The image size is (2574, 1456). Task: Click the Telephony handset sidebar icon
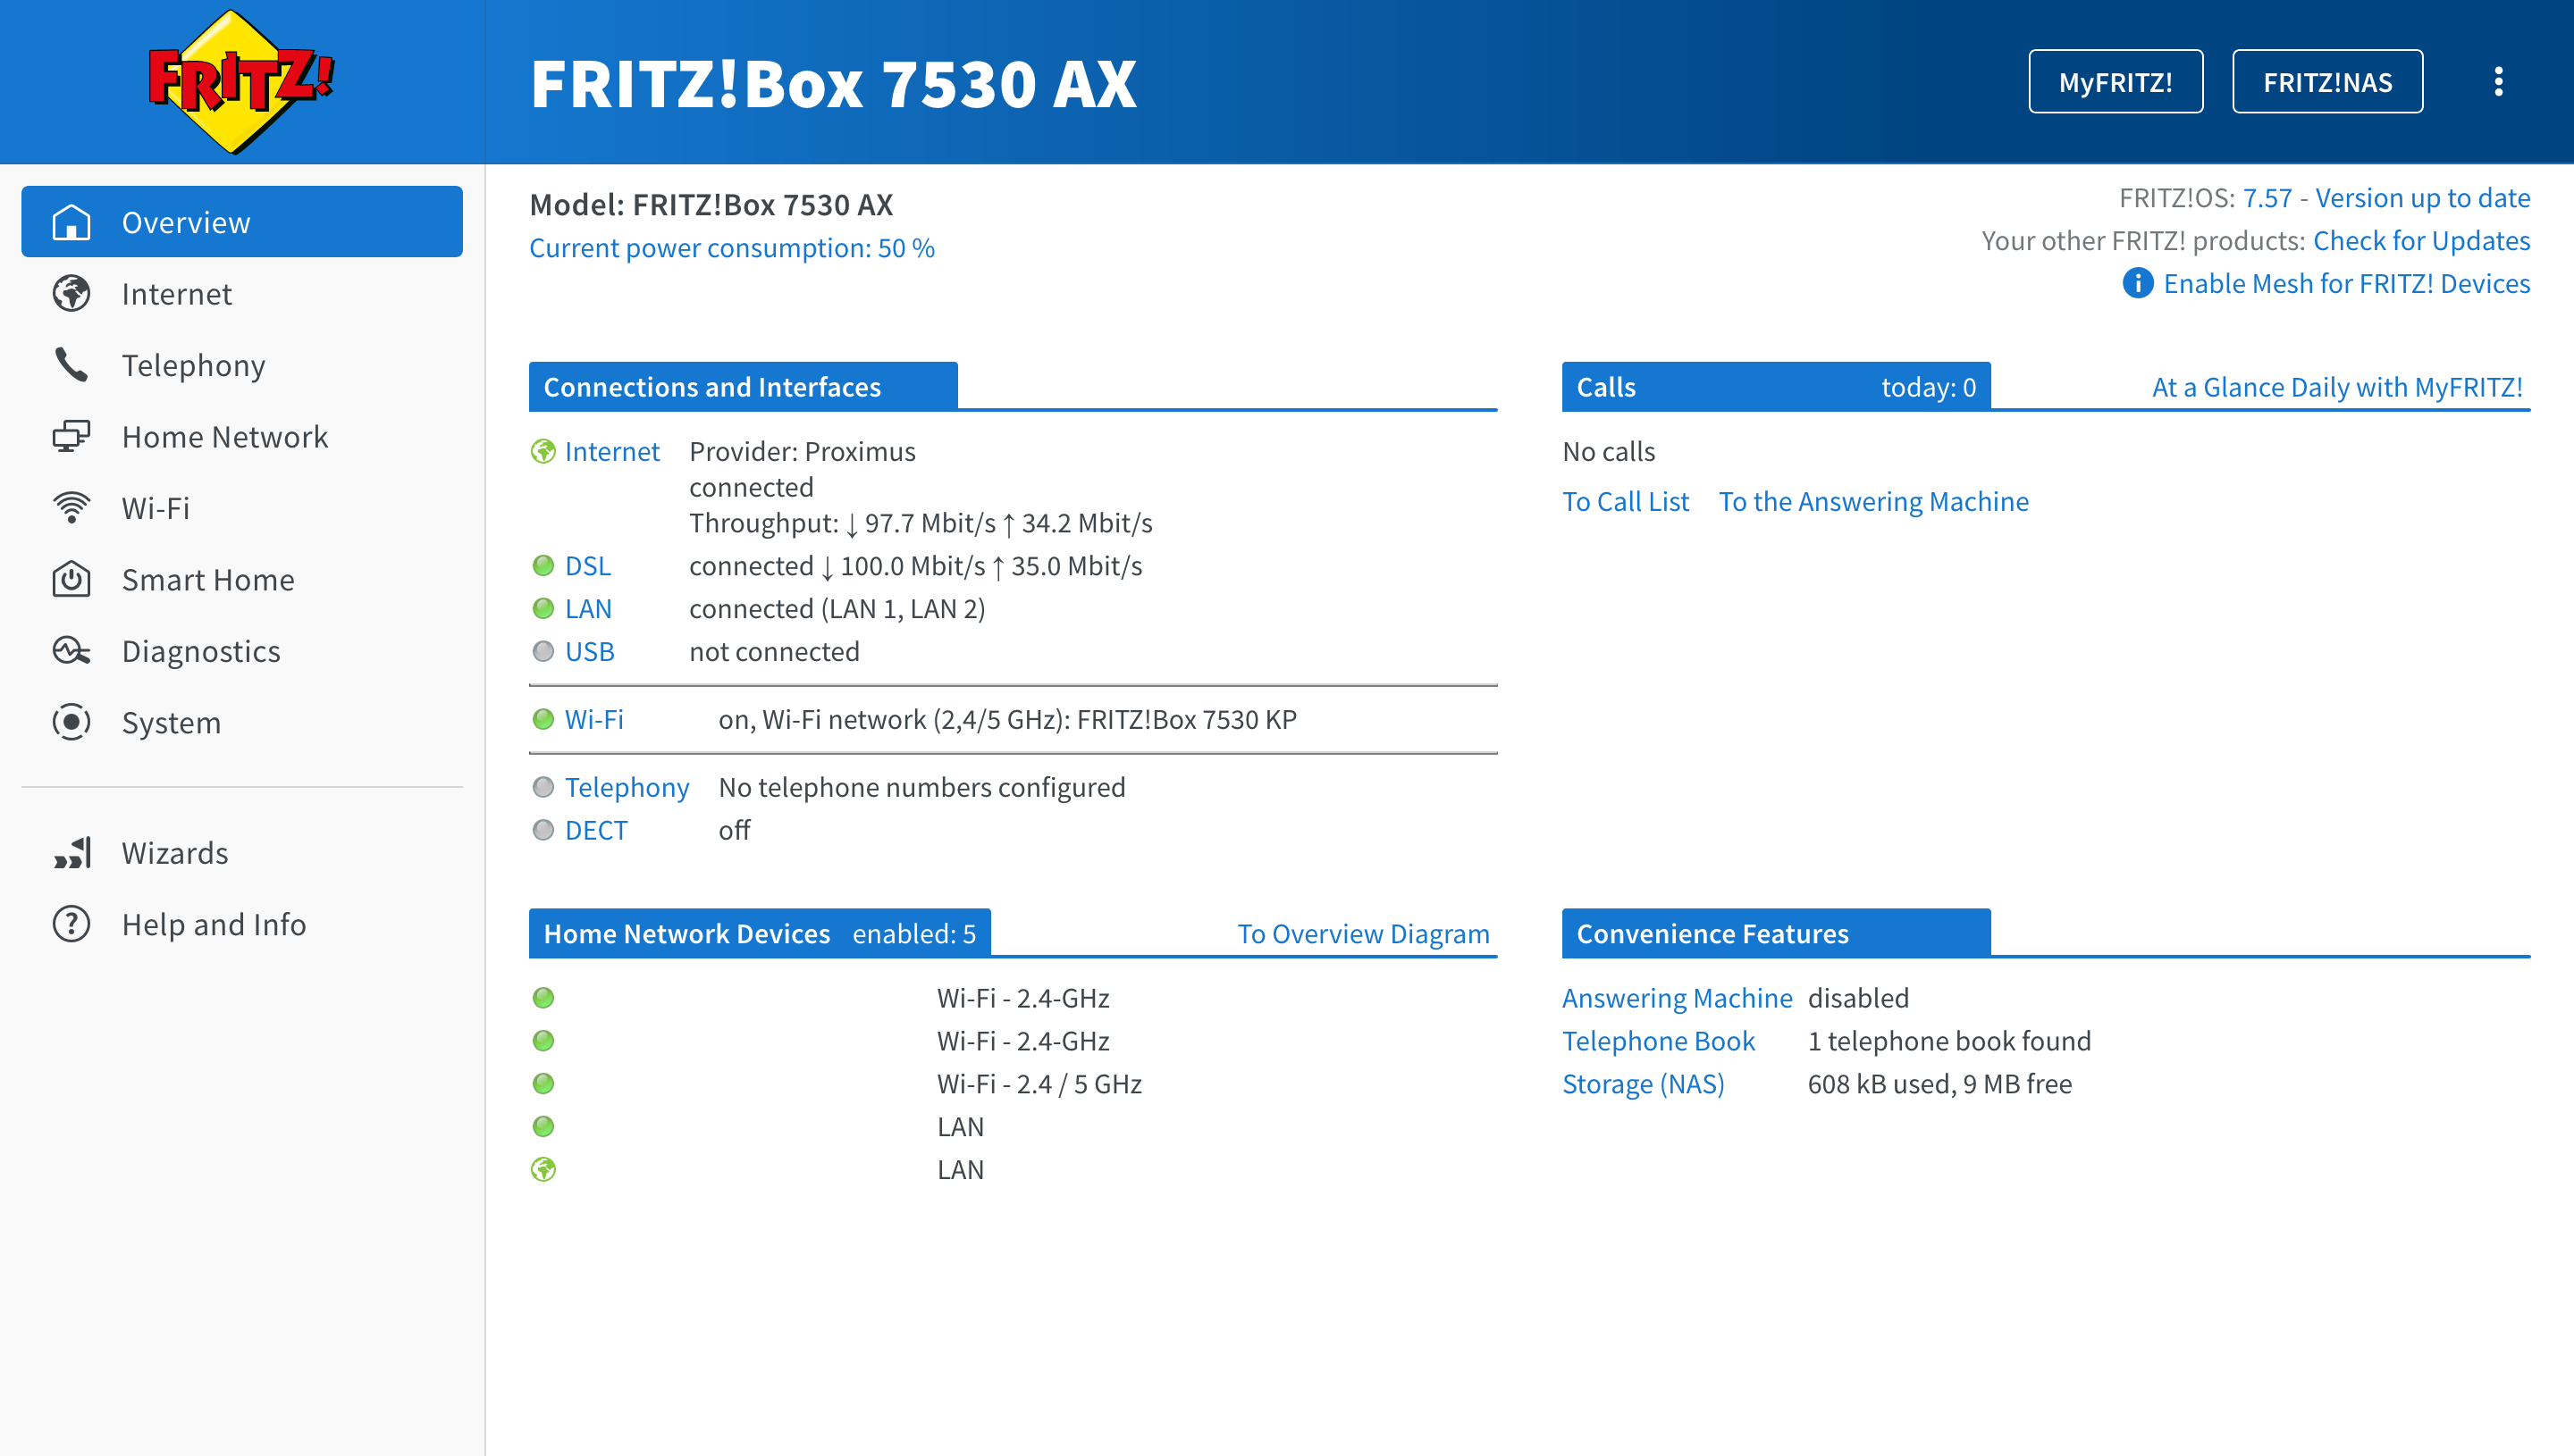point(71,365)
